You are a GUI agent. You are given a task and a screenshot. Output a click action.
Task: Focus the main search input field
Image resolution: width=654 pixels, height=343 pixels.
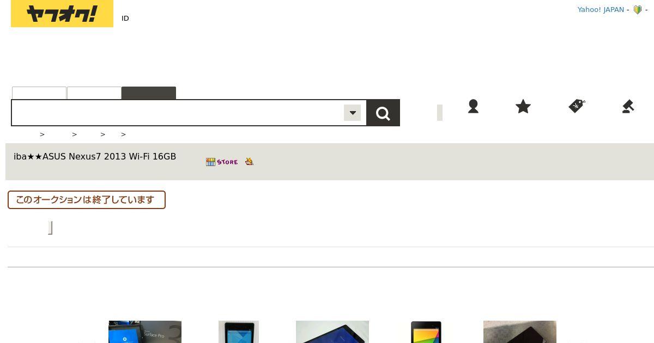tap(178, 113)
